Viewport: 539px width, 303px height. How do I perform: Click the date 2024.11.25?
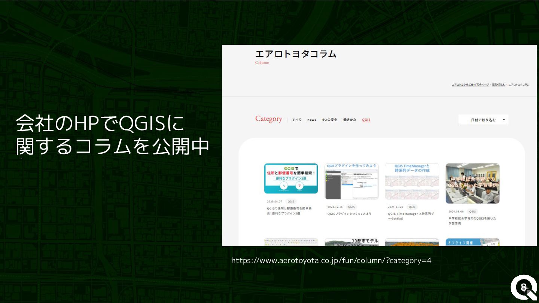[x=395, y=207]
